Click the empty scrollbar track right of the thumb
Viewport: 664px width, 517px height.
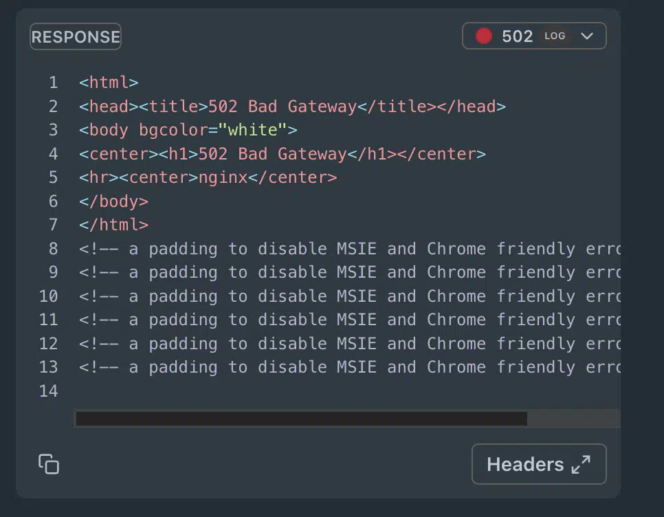pos(573,418)
